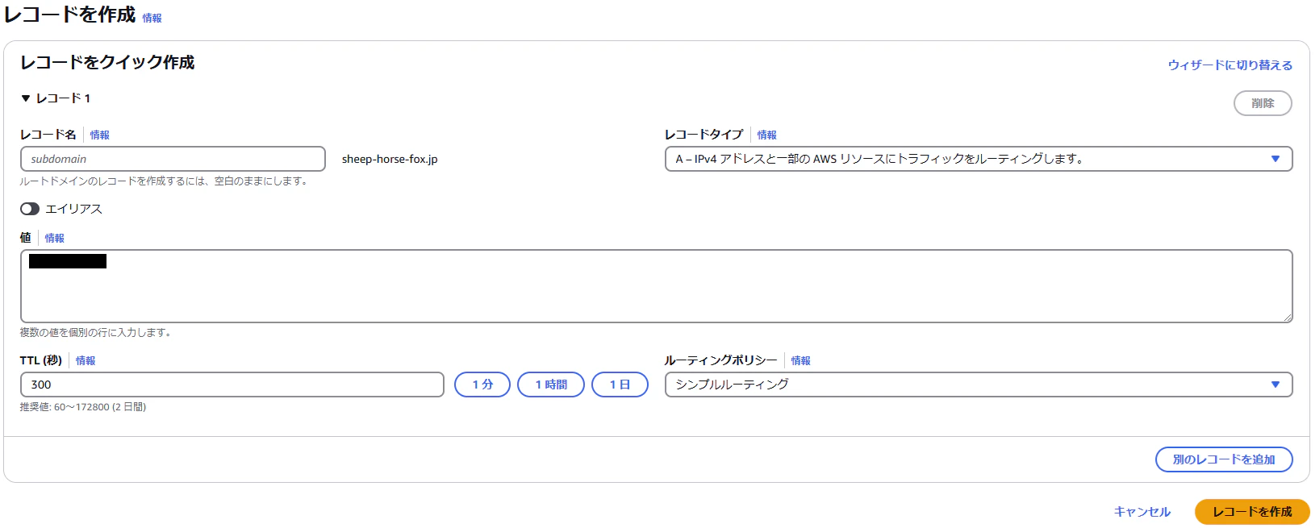
Task: Click the レコードを作成 orange button
Action: [1252, 512]
